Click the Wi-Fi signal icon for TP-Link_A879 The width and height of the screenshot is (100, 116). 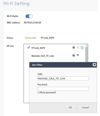[x=78, y=47]
